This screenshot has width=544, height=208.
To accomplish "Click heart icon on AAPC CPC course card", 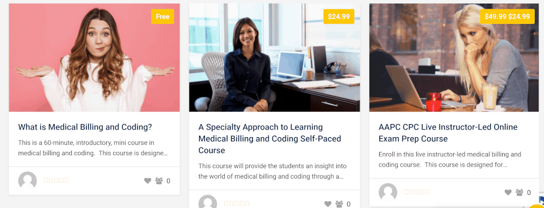I will tap(508, 192).
